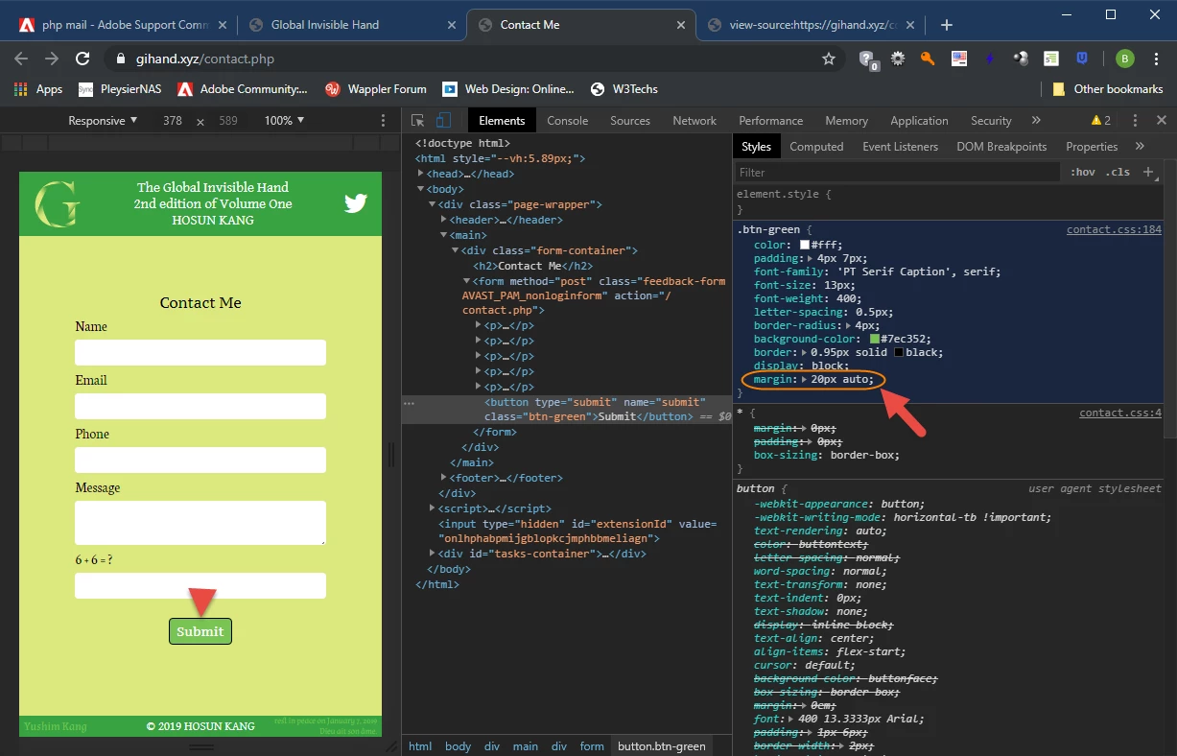
Task: Select form in the breadcrumb bar
Action: point(592,746)
